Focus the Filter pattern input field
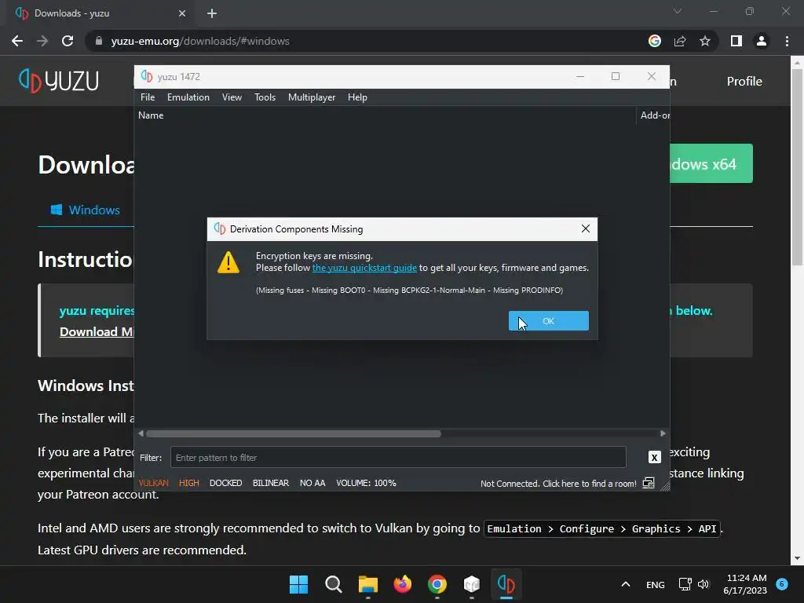 click(x=398, y=458)
